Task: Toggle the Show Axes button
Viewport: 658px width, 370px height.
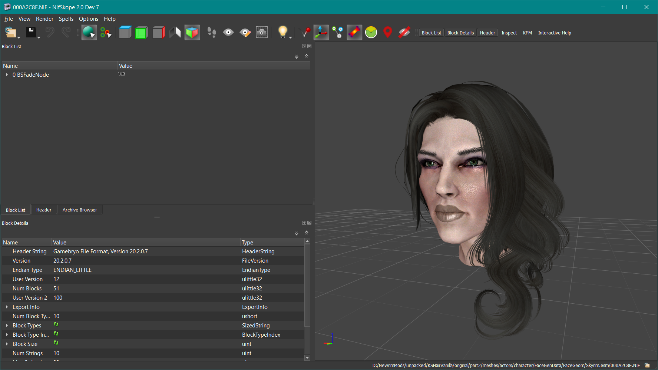Action: [x=321, y=33]
